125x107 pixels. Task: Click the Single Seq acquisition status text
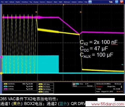pyautogui.click(x=111, y=86)
